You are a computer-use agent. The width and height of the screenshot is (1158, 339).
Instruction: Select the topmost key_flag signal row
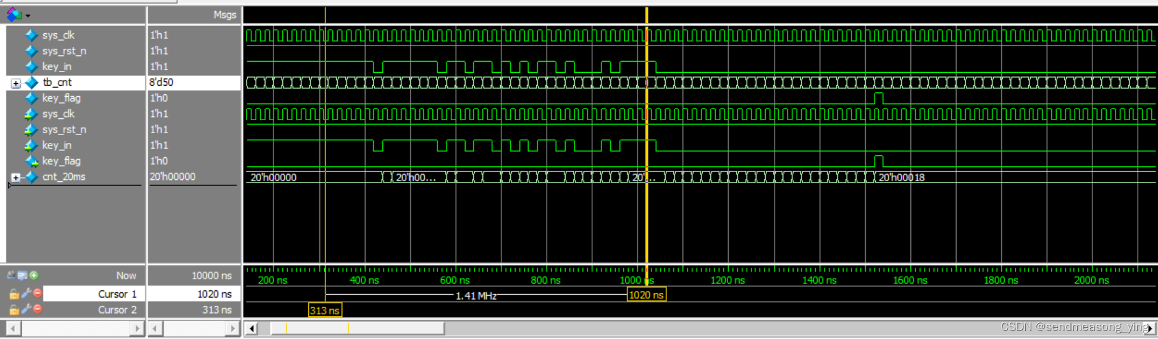pos(61,98)
